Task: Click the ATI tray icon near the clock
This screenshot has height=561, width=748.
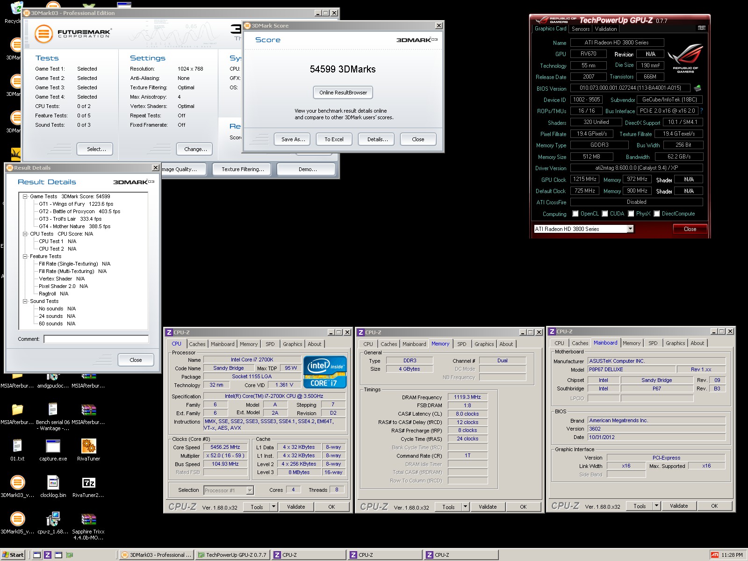Action: pos(715,555)
